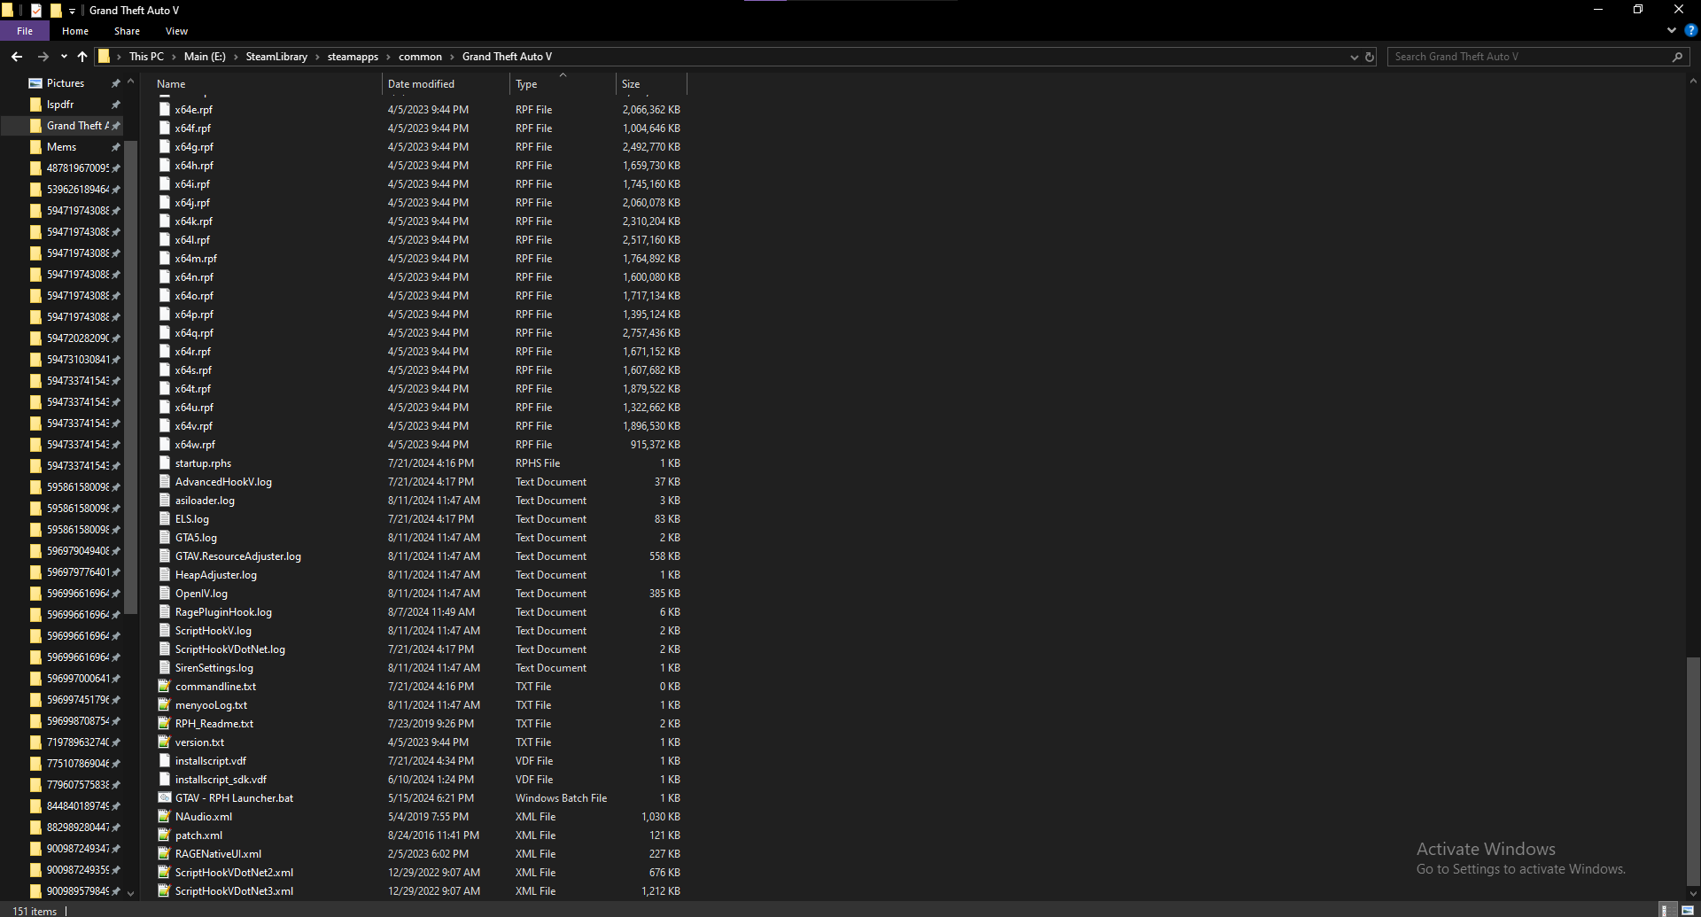Select the version.txt file icon
This screenshot has width=1701, height=917.
pyautogui.click(x=165, y=742)
